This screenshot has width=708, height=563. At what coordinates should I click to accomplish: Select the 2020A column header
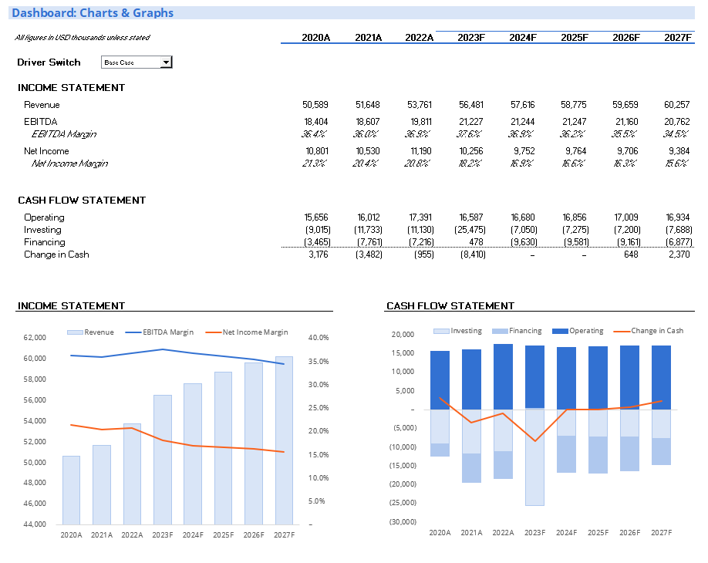click(x=316, y=37)
